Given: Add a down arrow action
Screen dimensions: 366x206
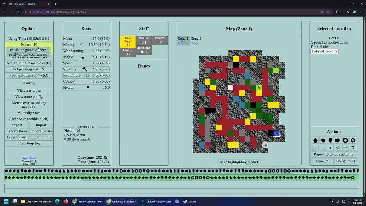Looking at the screenshot, I should click(x=330, y=140).
